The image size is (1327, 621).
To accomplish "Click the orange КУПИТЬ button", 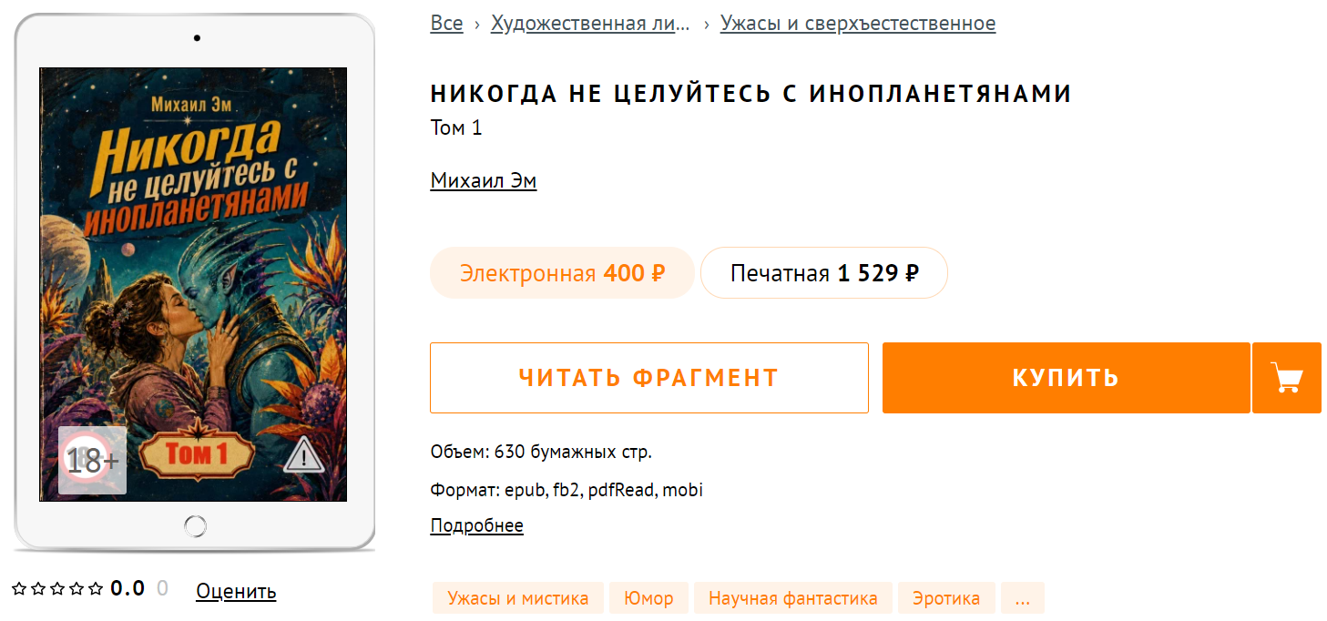I will click(x=1067, y=378).
